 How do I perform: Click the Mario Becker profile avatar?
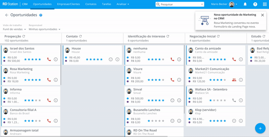click(232, 4)
